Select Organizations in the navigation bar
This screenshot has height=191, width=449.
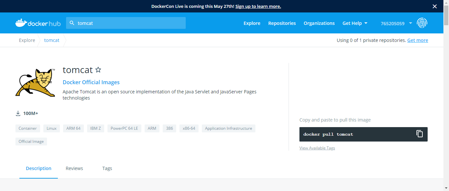click(x=319, y=23)
